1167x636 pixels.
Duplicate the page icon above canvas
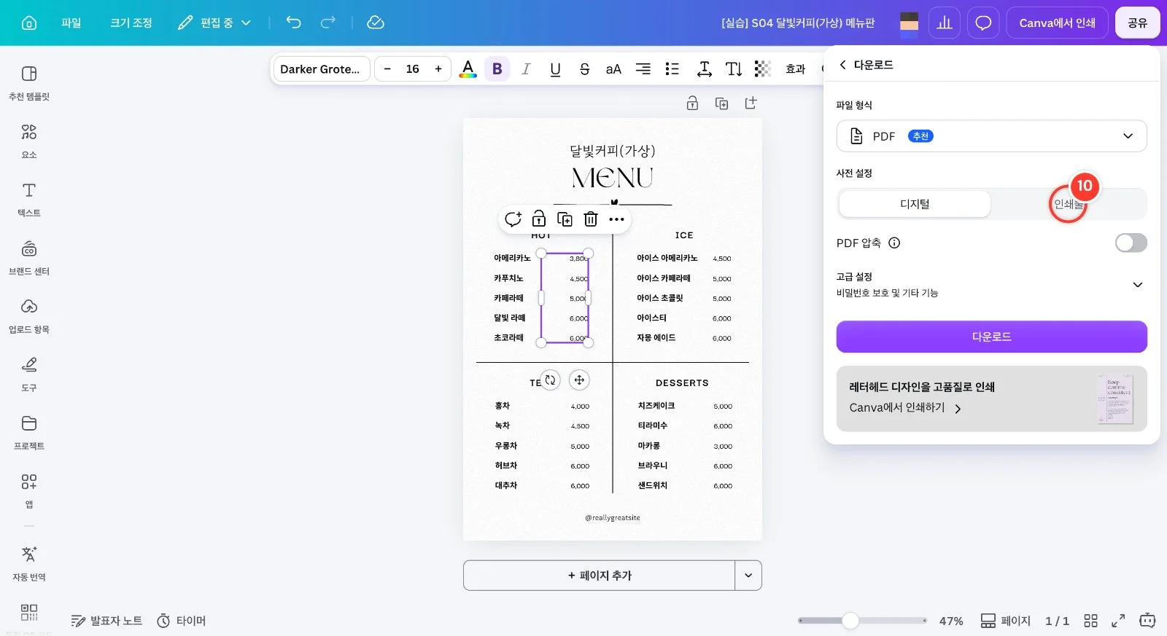tap(721, 103)
